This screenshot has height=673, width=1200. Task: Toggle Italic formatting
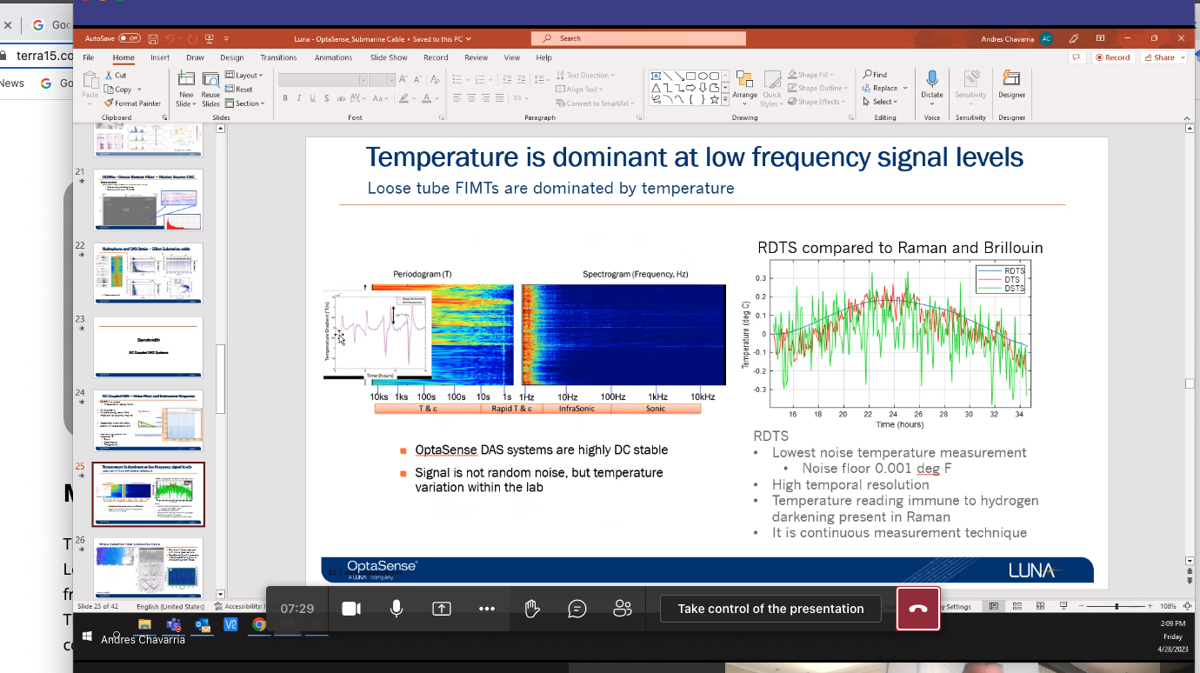(x=298, y=98)
